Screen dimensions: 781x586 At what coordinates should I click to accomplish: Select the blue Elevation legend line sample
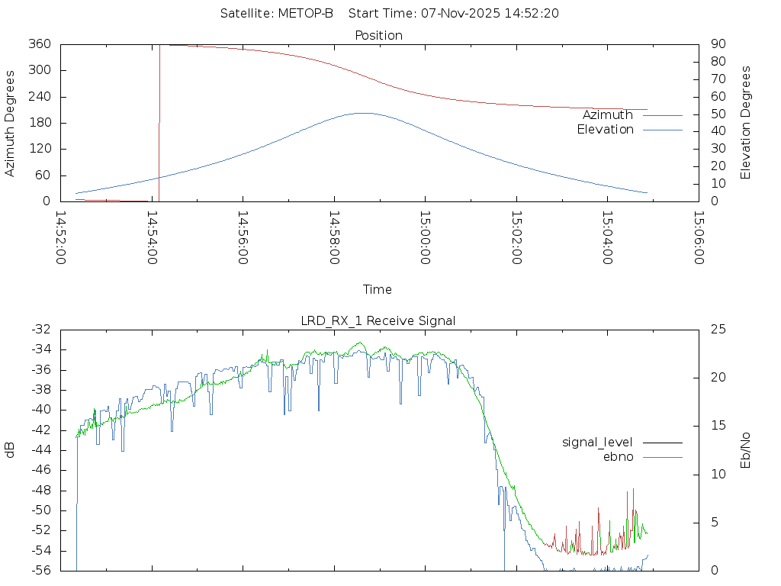662,130
